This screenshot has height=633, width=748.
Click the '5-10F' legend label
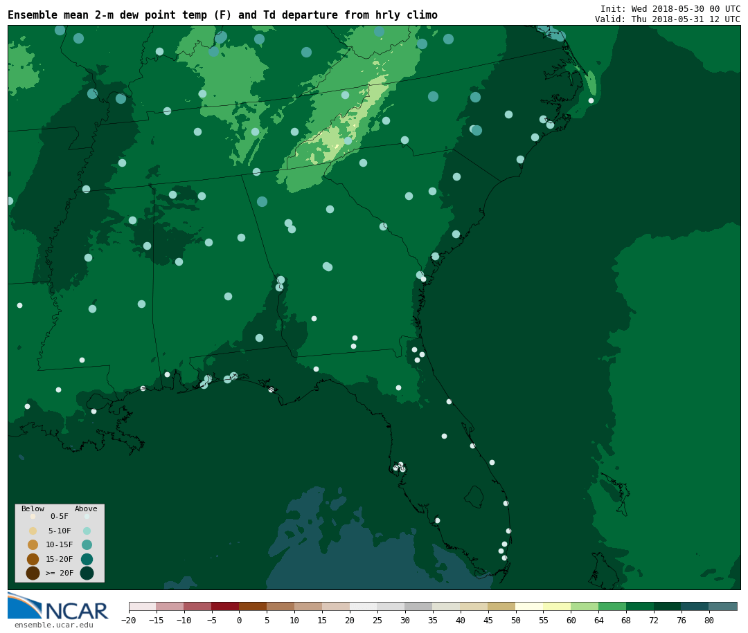[x=60, y=531]
